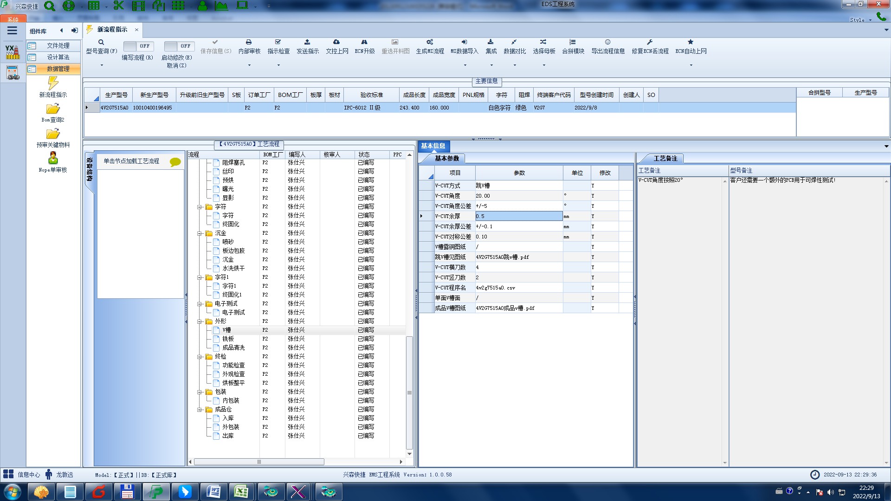Screen dimensions: 891x501
Task: Collapse the 终检 tree folder
Action: coord(200,357)
